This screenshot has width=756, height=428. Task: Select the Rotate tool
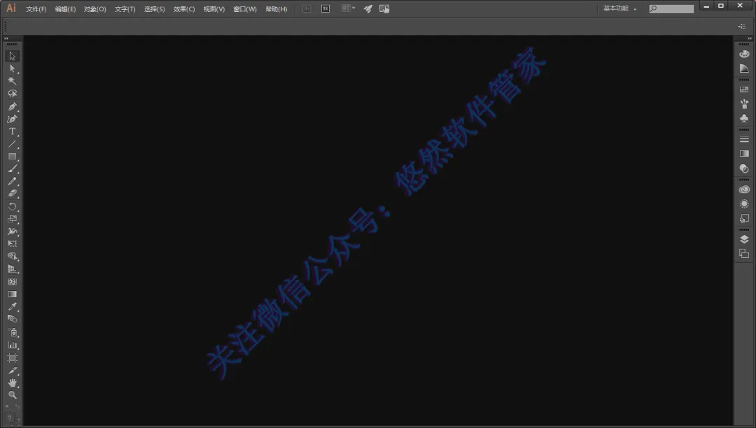click(x=12, y=206)
